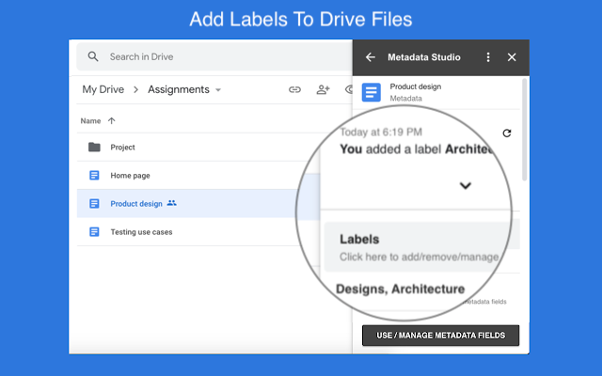Go back using Metadata Studio back arrow
This screenshot has width=602, height=376.
point(370,57)
